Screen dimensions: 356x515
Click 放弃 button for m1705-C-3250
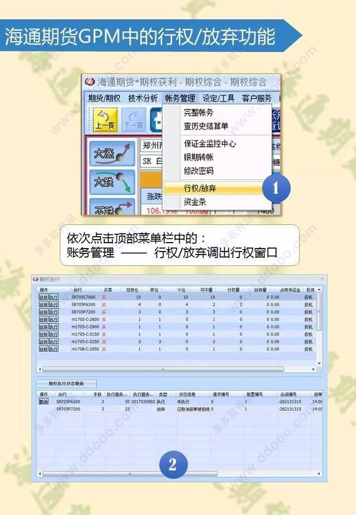43,341
